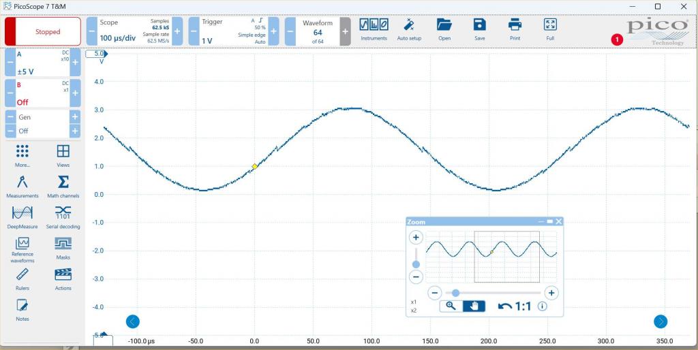This screenshot has height=350, width=698.
Task: Open the Masks tool
Action: pyautogui.click(x=63, y=247)
